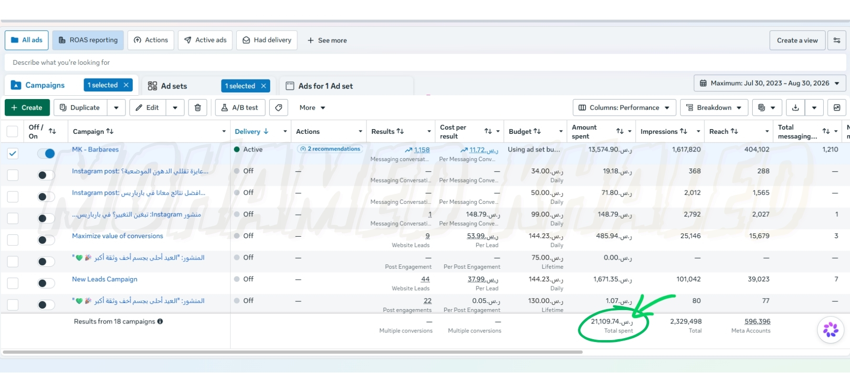Screen dimensions: 850x392
Task: Click the 2 recommendations badge
Action: point(330,149)
